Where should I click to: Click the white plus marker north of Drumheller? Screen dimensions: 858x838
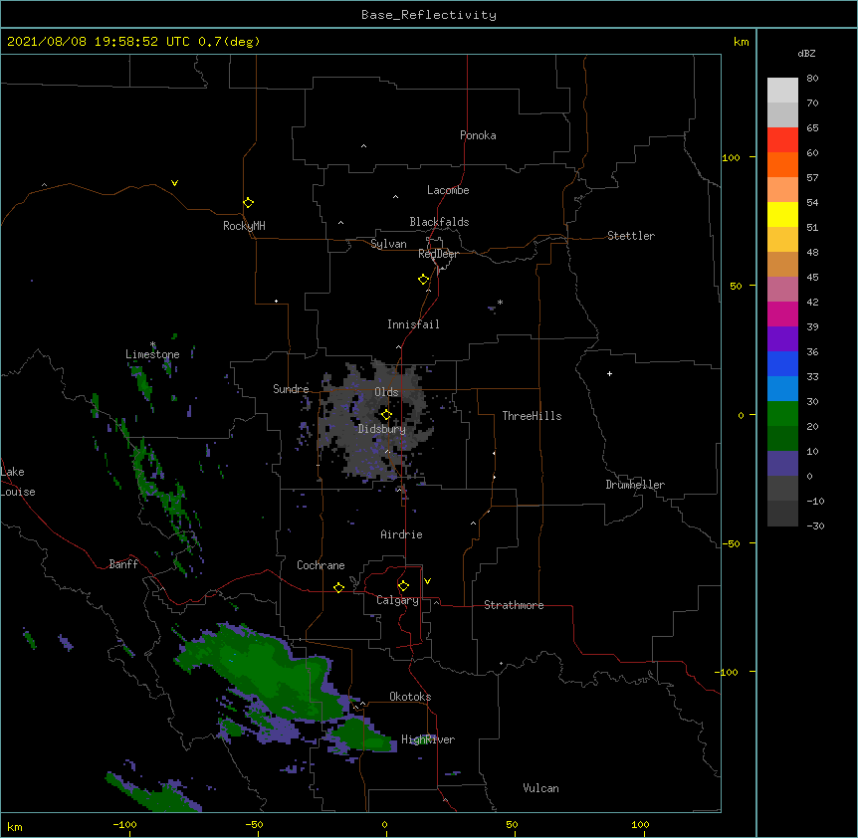point(609,373)
